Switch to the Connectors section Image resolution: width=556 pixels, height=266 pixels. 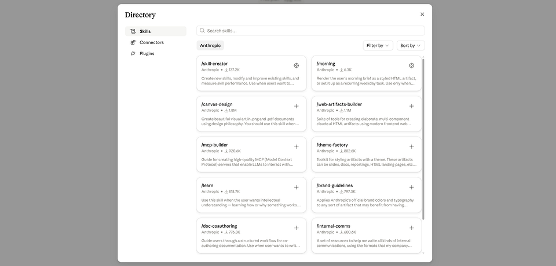[x=156, y=42]
